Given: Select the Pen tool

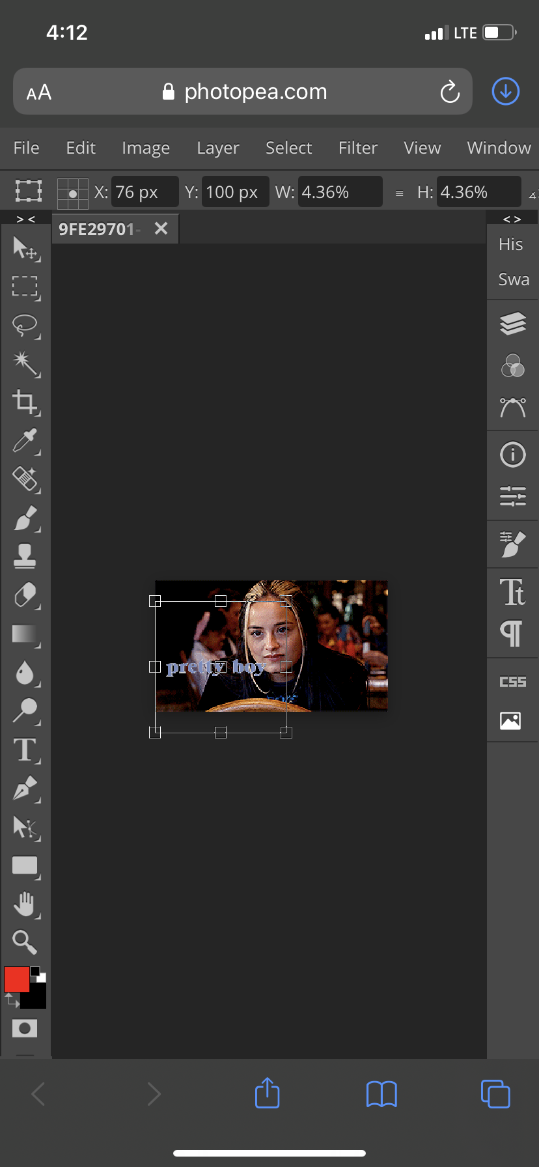Looking at the screenshot, I should [x=25, y=788].
